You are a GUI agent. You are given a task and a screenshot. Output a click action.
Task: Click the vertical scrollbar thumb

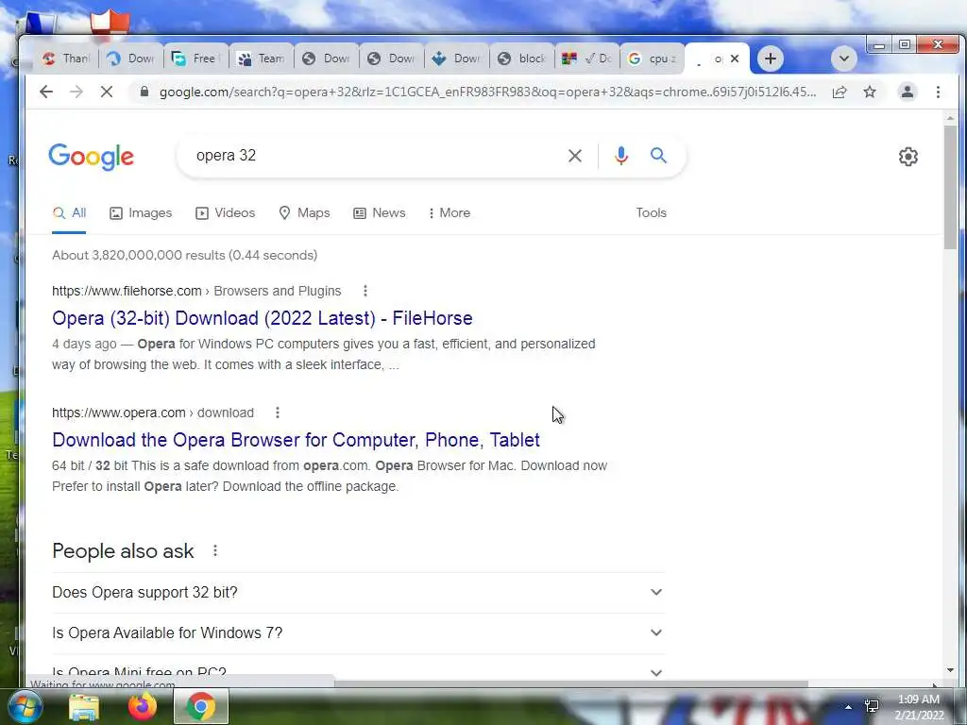coord(950,187)
